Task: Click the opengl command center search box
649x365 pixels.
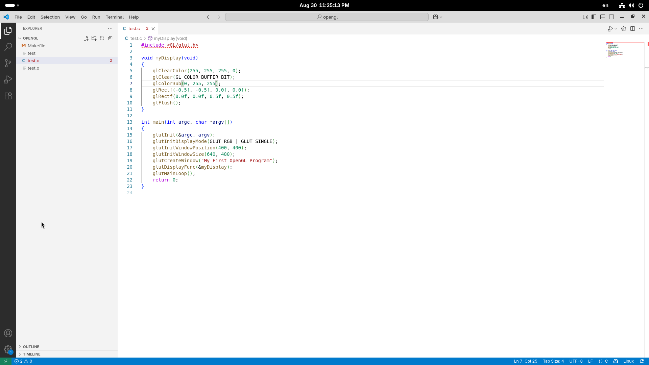Action: pyautogui.click(x=327, y=17)
